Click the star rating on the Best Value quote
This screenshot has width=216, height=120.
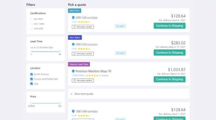click(84, 49)
